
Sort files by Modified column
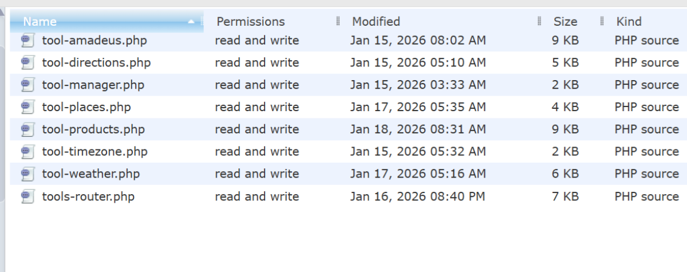(x=376, y=22)
